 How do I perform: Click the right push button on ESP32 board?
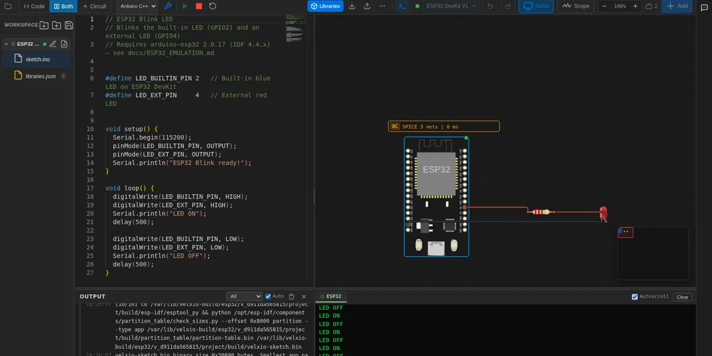[x=454, y=244]
